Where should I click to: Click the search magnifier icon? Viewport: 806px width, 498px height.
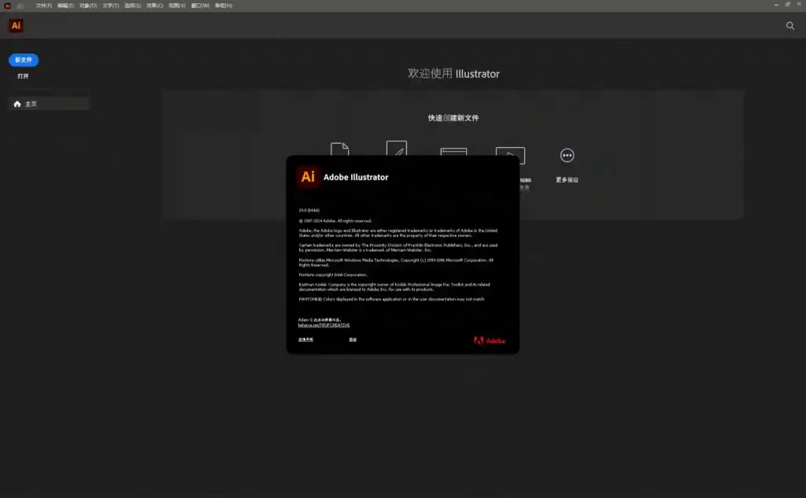(x=790, y=26)
